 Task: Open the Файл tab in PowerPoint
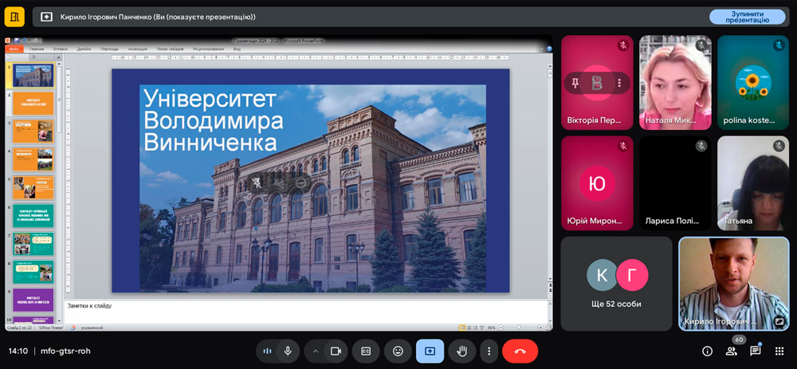pos(14,49)
